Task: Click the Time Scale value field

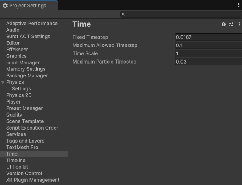Action: 208,54
